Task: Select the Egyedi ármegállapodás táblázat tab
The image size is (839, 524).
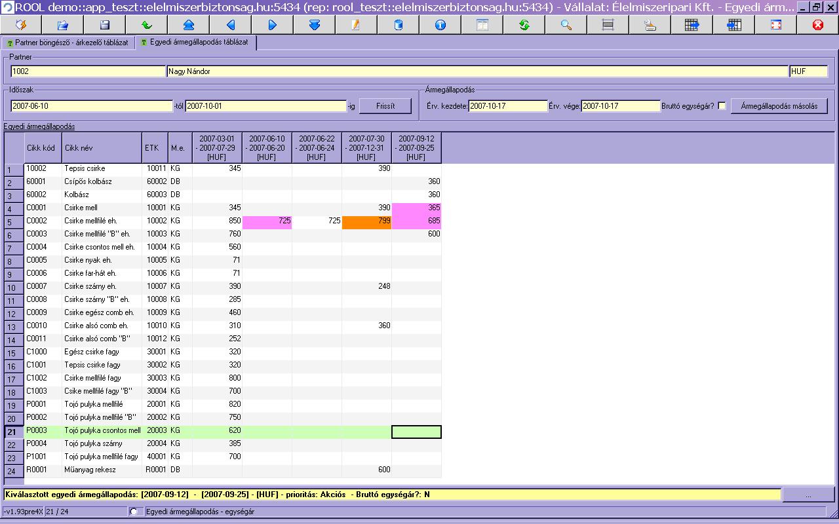Action: point(195,43)
